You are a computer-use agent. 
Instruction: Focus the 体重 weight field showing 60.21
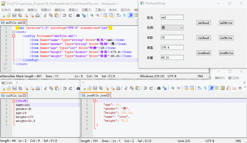point(172,57)
